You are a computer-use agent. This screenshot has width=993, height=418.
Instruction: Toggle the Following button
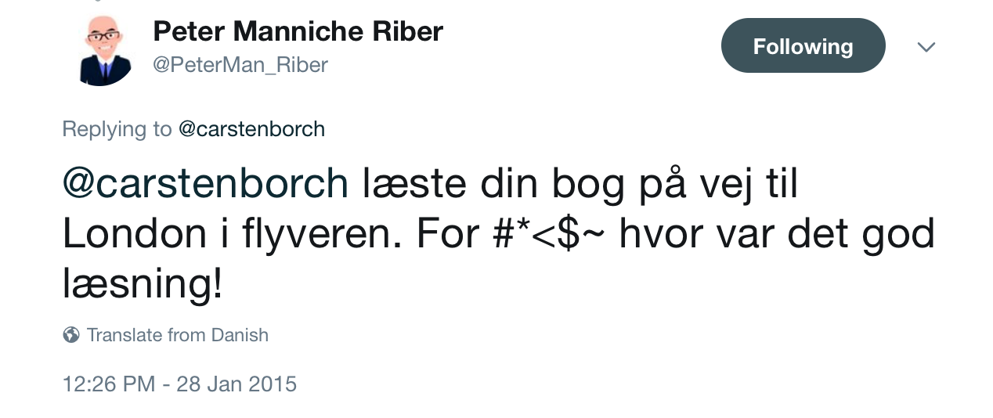(803, 45)
